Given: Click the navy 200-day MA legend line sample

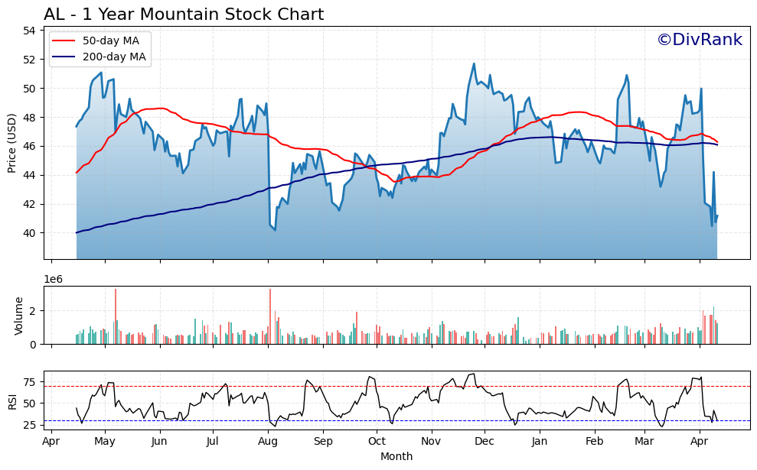Looking at the screenshot, I should coord(64,57).
